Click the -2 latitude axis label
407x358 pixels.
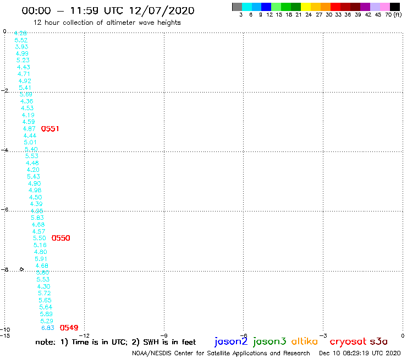pyautogui.click(x=4, y=90)
